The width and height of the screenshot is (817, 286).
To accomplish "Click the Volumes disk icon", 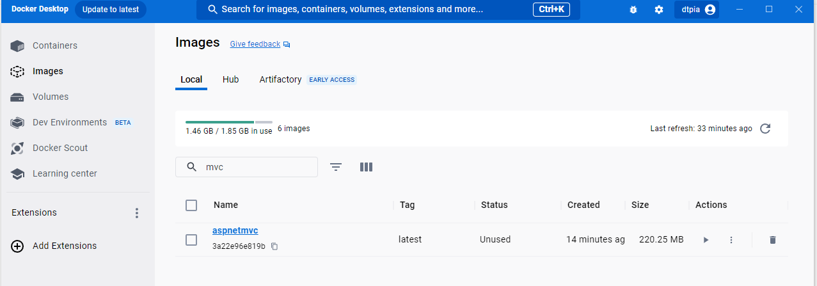I will [17, 97].
